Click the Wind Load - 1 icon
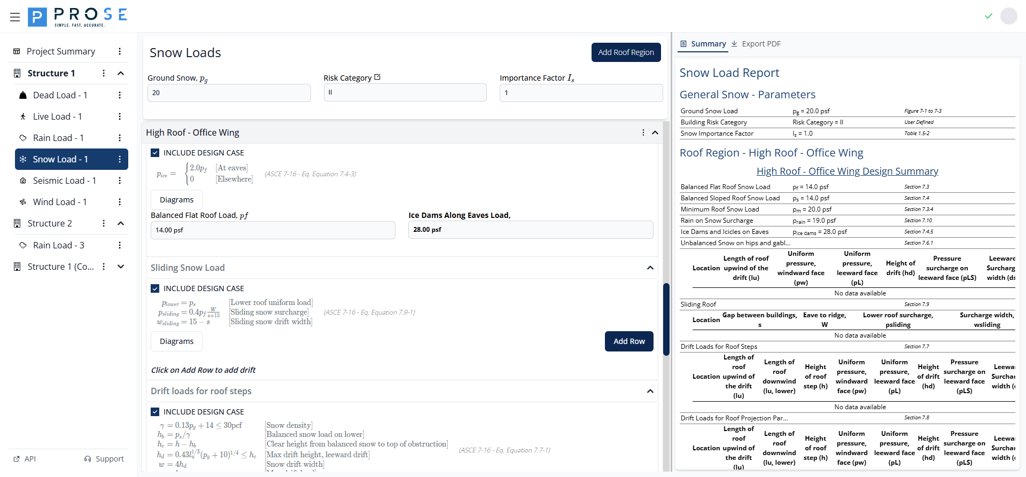Screen dimensions: 1026x477 pos(23,202)
